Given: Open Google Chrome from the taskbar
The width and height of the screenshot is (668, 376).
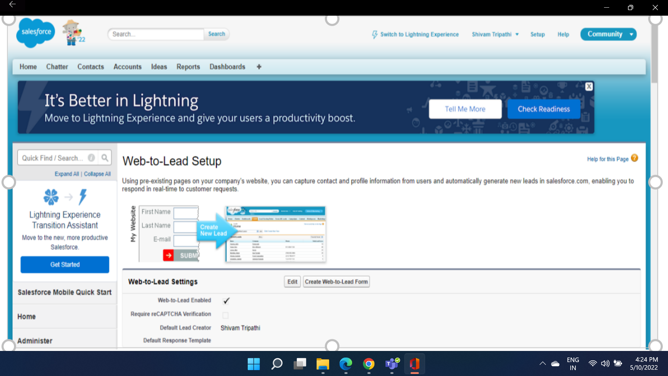Looking at the screenshot, I should 369,364.
